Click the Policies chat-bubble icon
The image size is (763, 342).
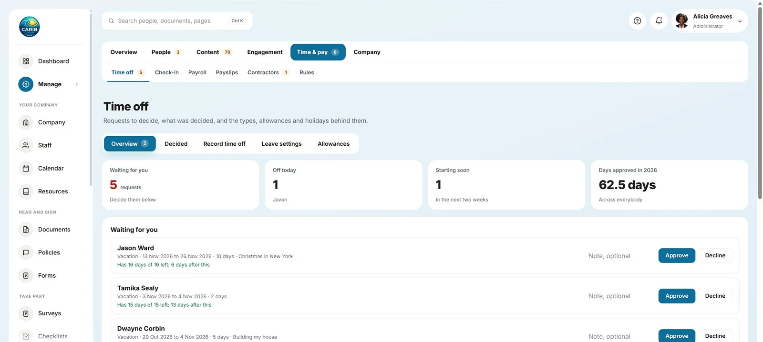(x=26, y=252)
